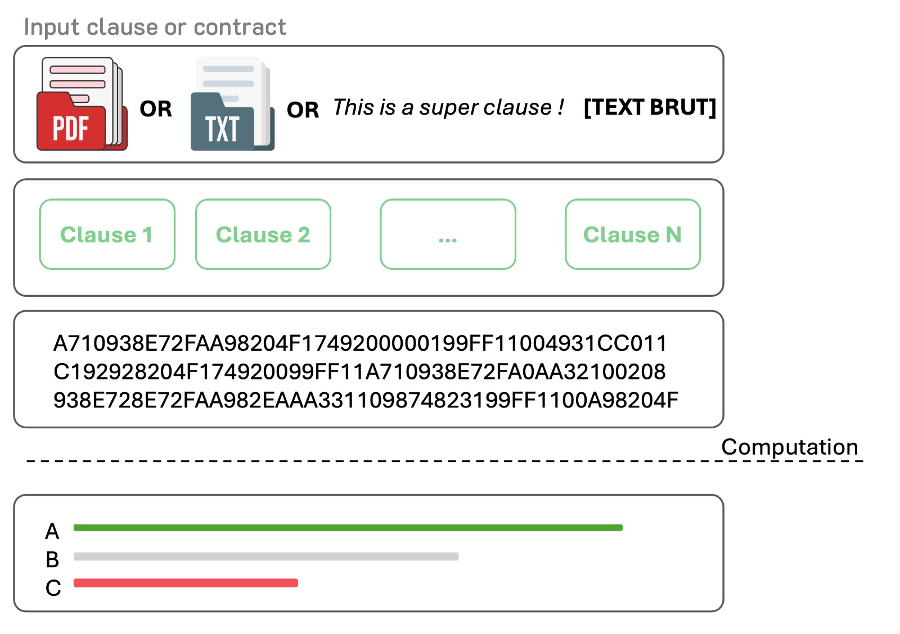The width and height of the screenshot is (900, 634).
Task: Select the Clause 2 box
Action: click(263, 234)
